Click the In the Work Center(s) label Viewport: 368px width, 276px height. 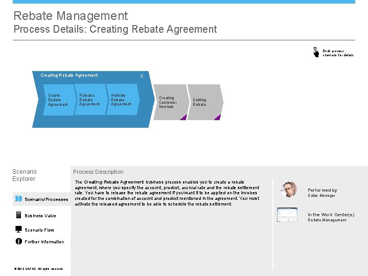(x=331, y=215)
